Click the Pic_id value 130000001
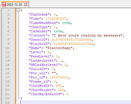The height and width of the screenshot is (104, 131). pyautogui.click(x=59, y=77)
